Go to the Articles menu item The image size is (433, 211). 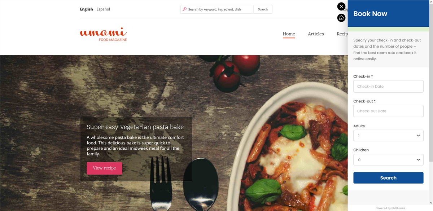tap(316, 34)
